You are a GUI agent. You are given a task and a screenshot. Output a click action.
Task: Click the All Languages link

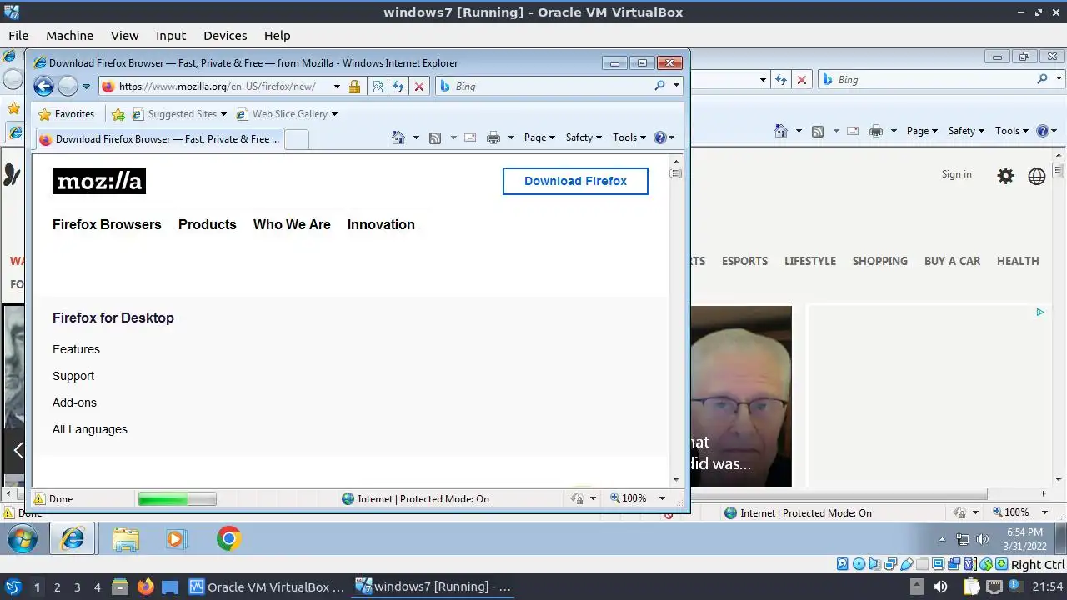click(90, 429)
